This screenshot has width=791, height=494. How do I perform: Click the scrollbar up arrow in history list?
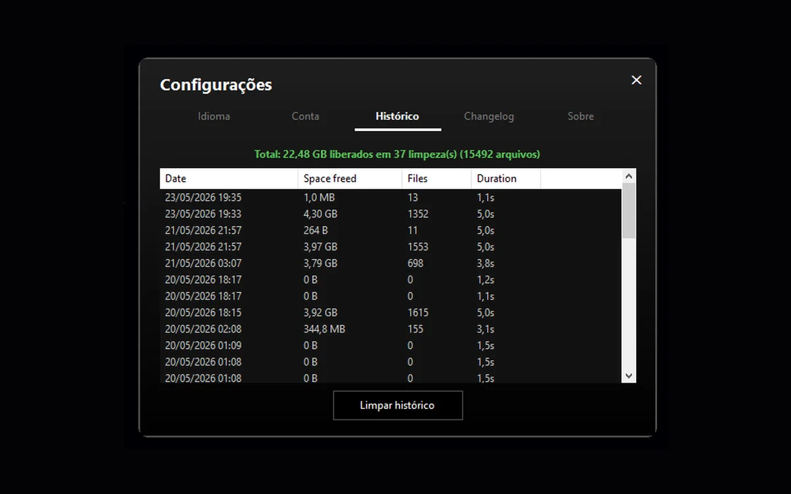629,176
